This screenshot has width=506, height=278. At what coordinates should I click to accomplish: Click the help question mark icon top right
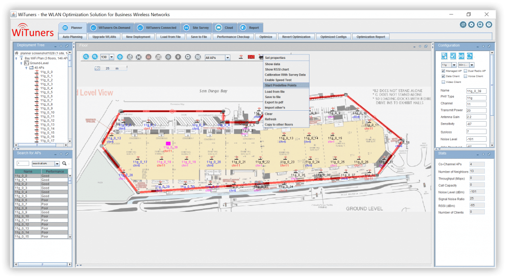(489, 25)
